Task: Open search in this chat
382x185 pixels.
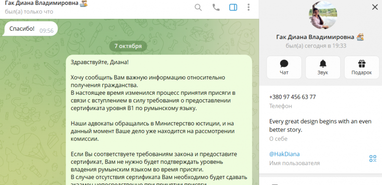Action: [x=198, y=7]
